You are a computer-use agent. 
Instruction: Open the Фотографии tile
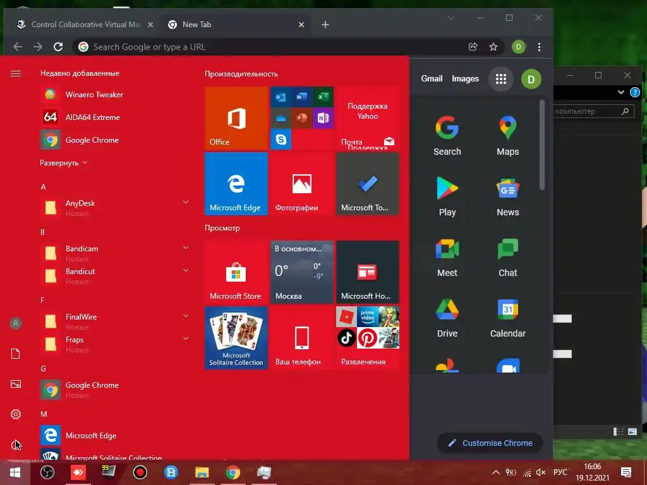coord(301,184)
